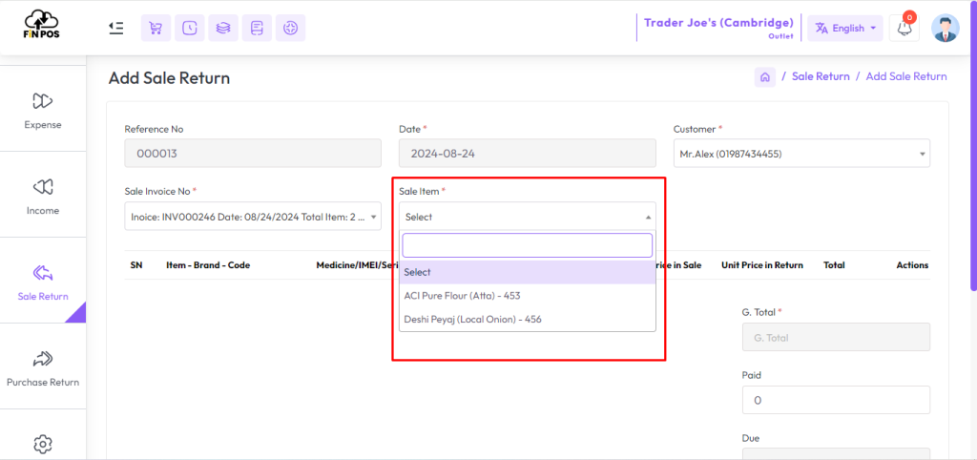This screenshot has width=977, height=460.
Task: Click the SN column header
Action: pyautogui.click(x=136, y=265)
